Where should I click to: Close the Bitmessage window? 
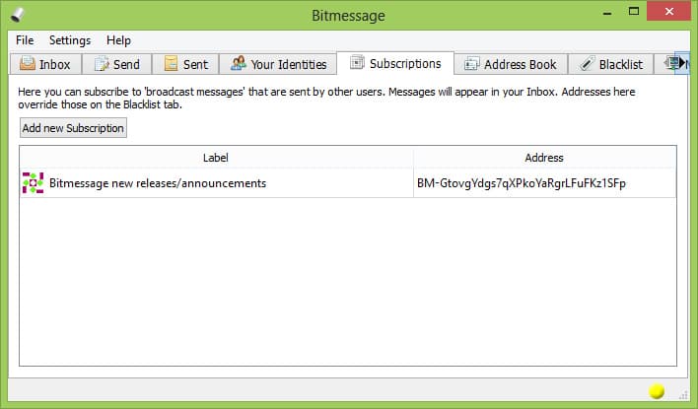(668, 12)
